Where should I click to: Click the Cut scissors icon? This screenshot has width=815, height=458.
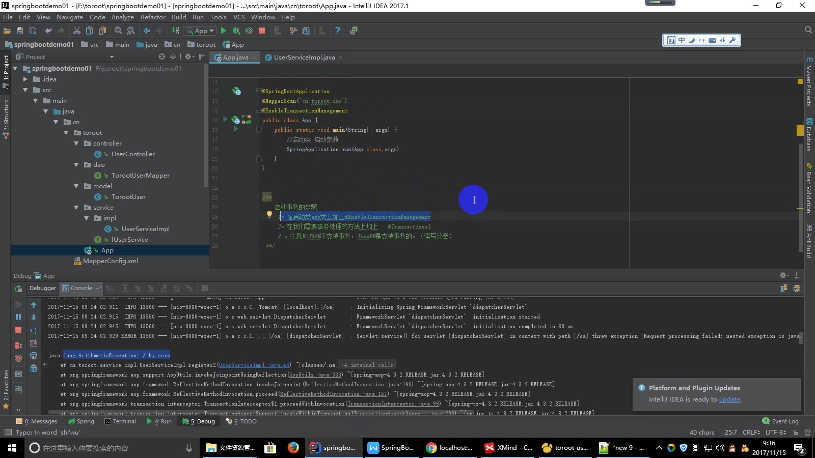pyautogui.click(x=77, y=31)
